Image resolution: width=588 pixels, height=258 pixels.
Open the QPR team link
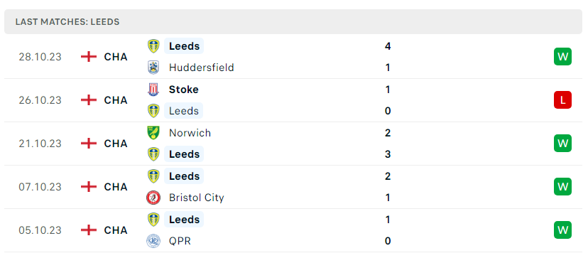[180, 241]
